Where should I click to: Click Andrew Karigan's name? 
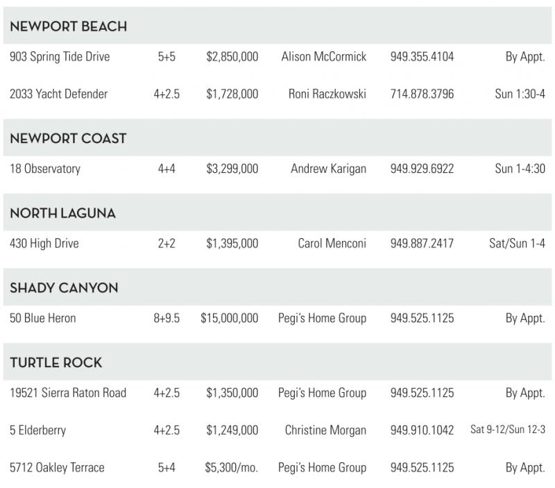(328, 169)
